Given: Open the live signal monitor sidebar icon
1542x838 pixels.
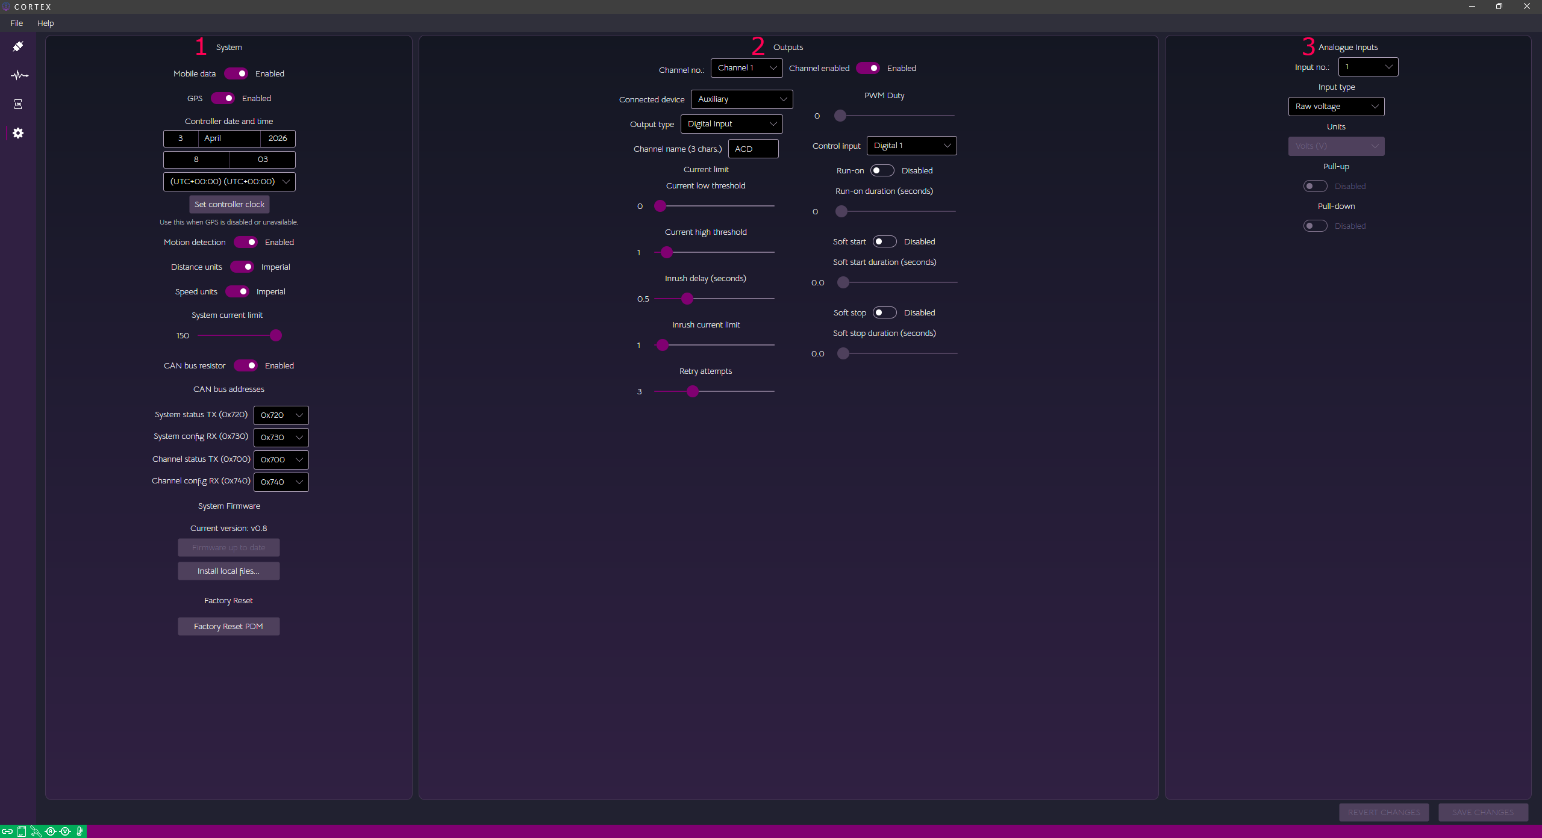Looking at the screenshot, I should tap(19, 75).
